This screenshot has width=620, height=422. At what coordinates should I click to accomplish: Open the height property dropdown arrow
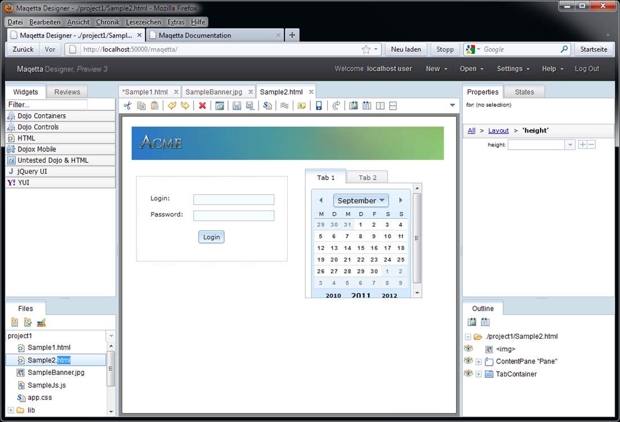click(x=570, y=145)
